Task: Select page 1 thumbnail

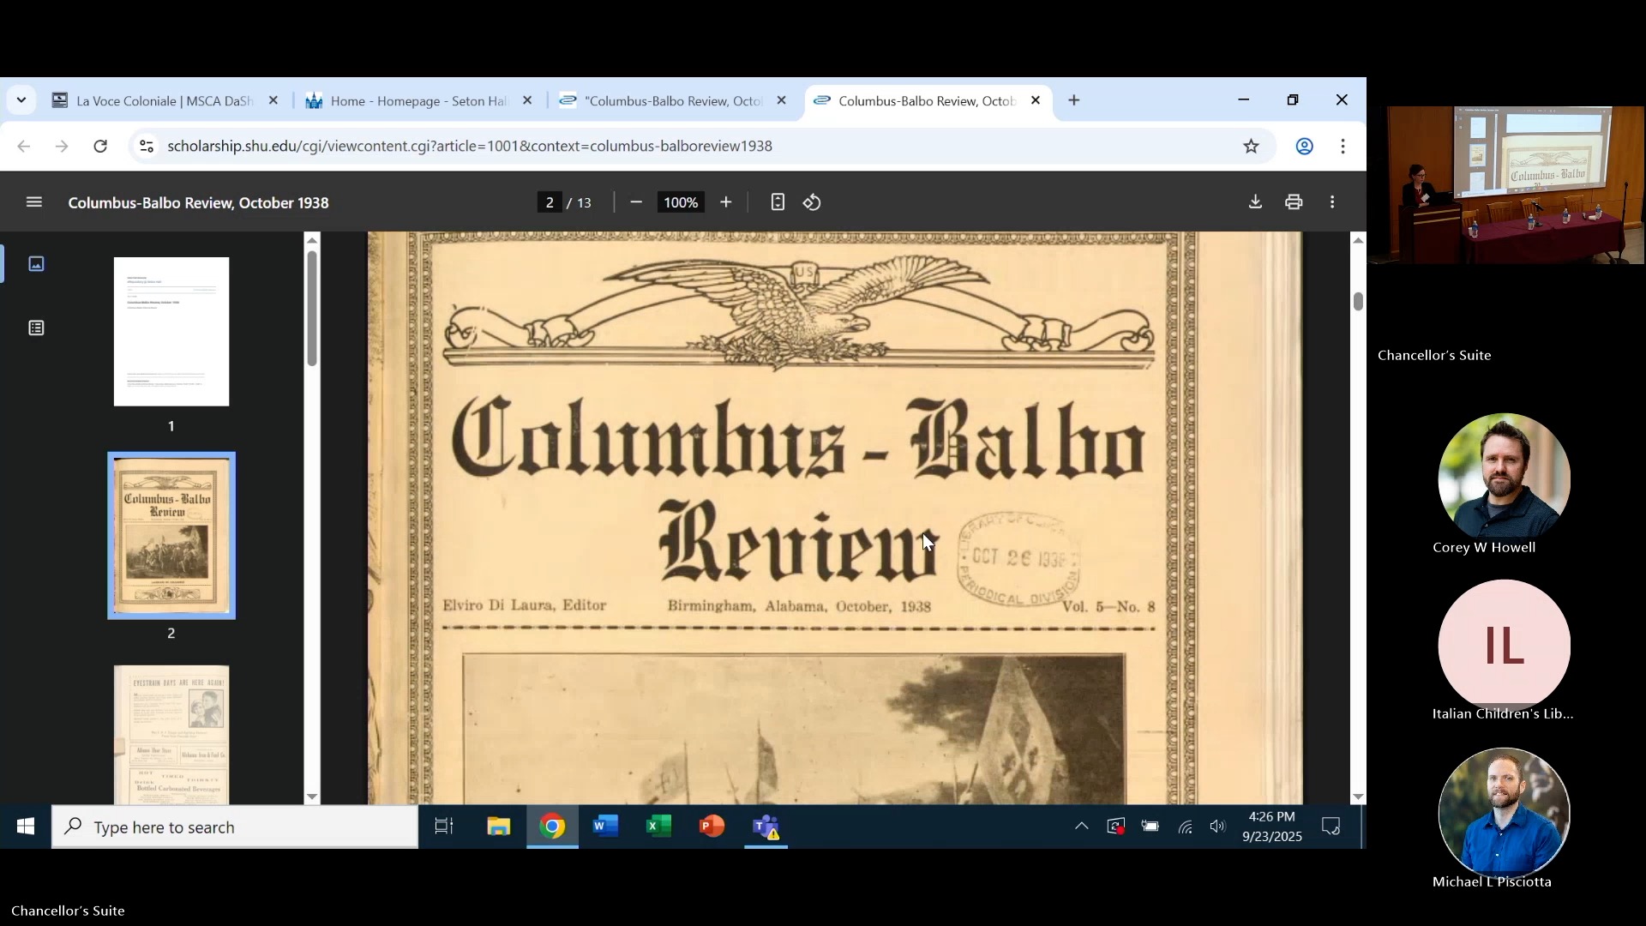Action: coord(171,332)
